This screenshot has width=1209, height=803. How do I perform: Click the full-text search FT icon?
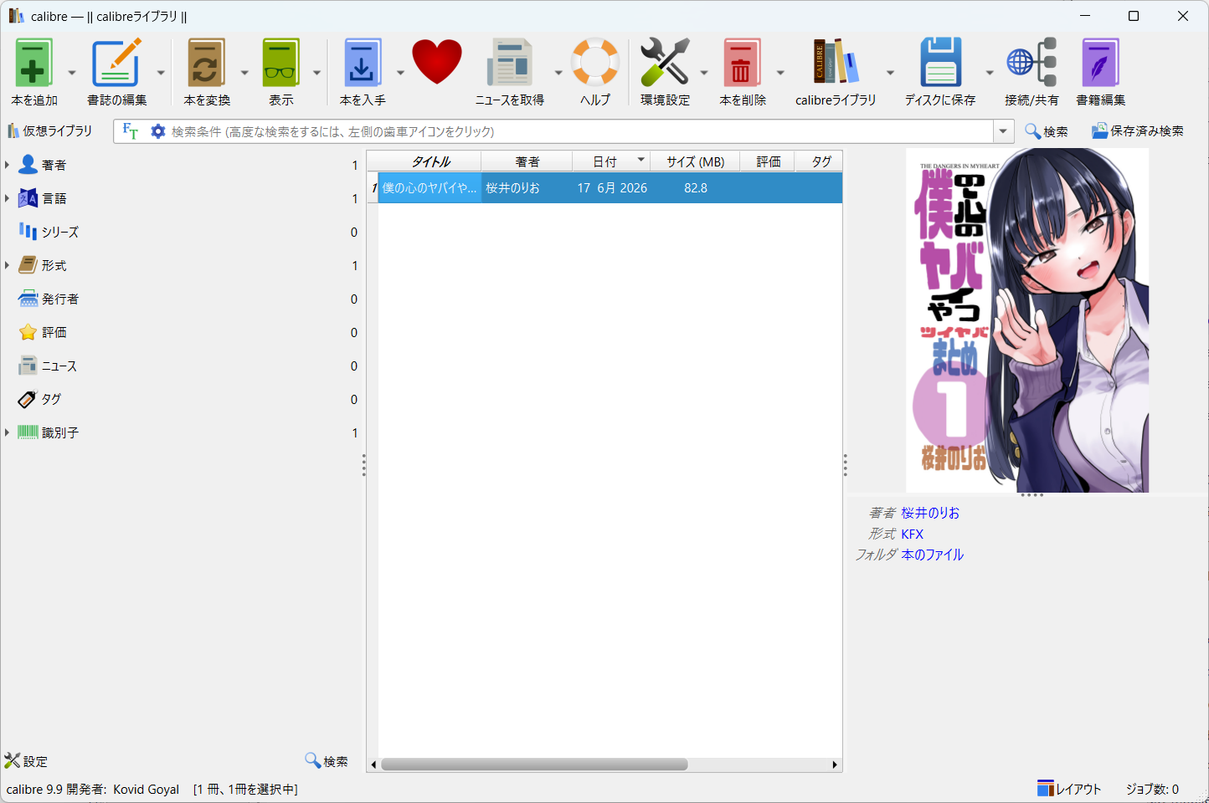click(131, 131)
